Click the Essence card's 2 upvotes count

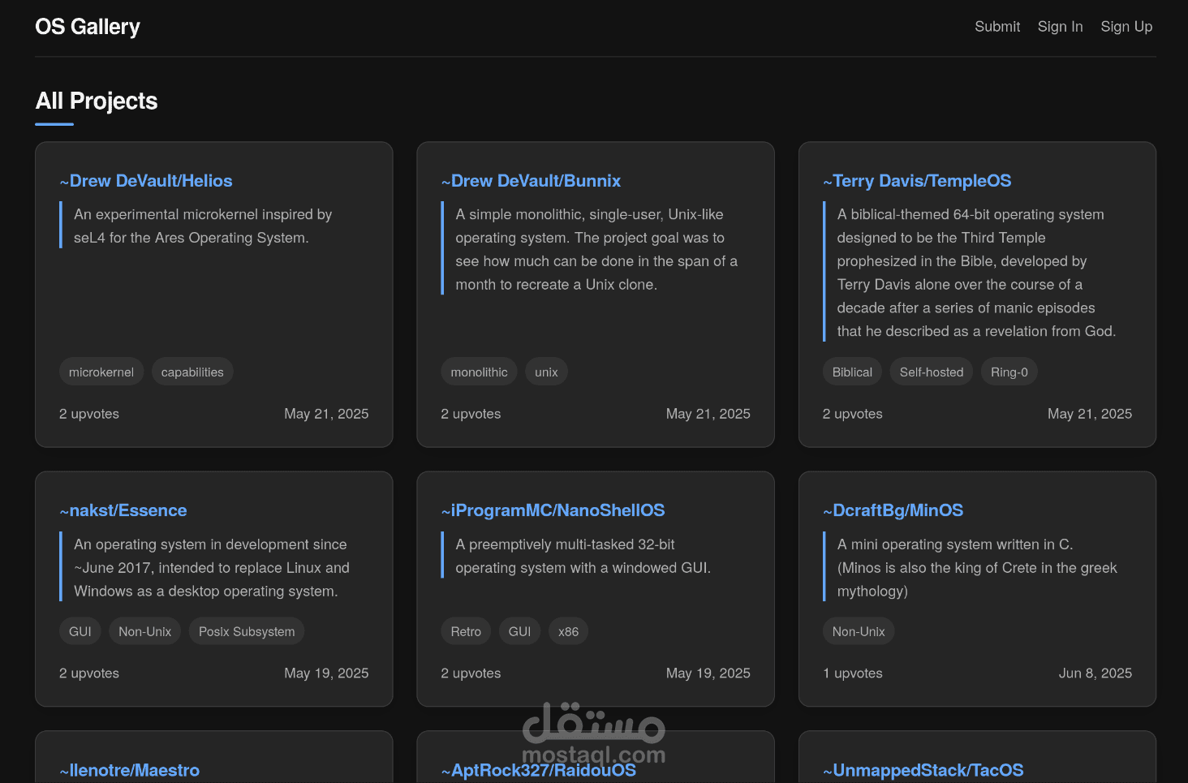[89, 673]
